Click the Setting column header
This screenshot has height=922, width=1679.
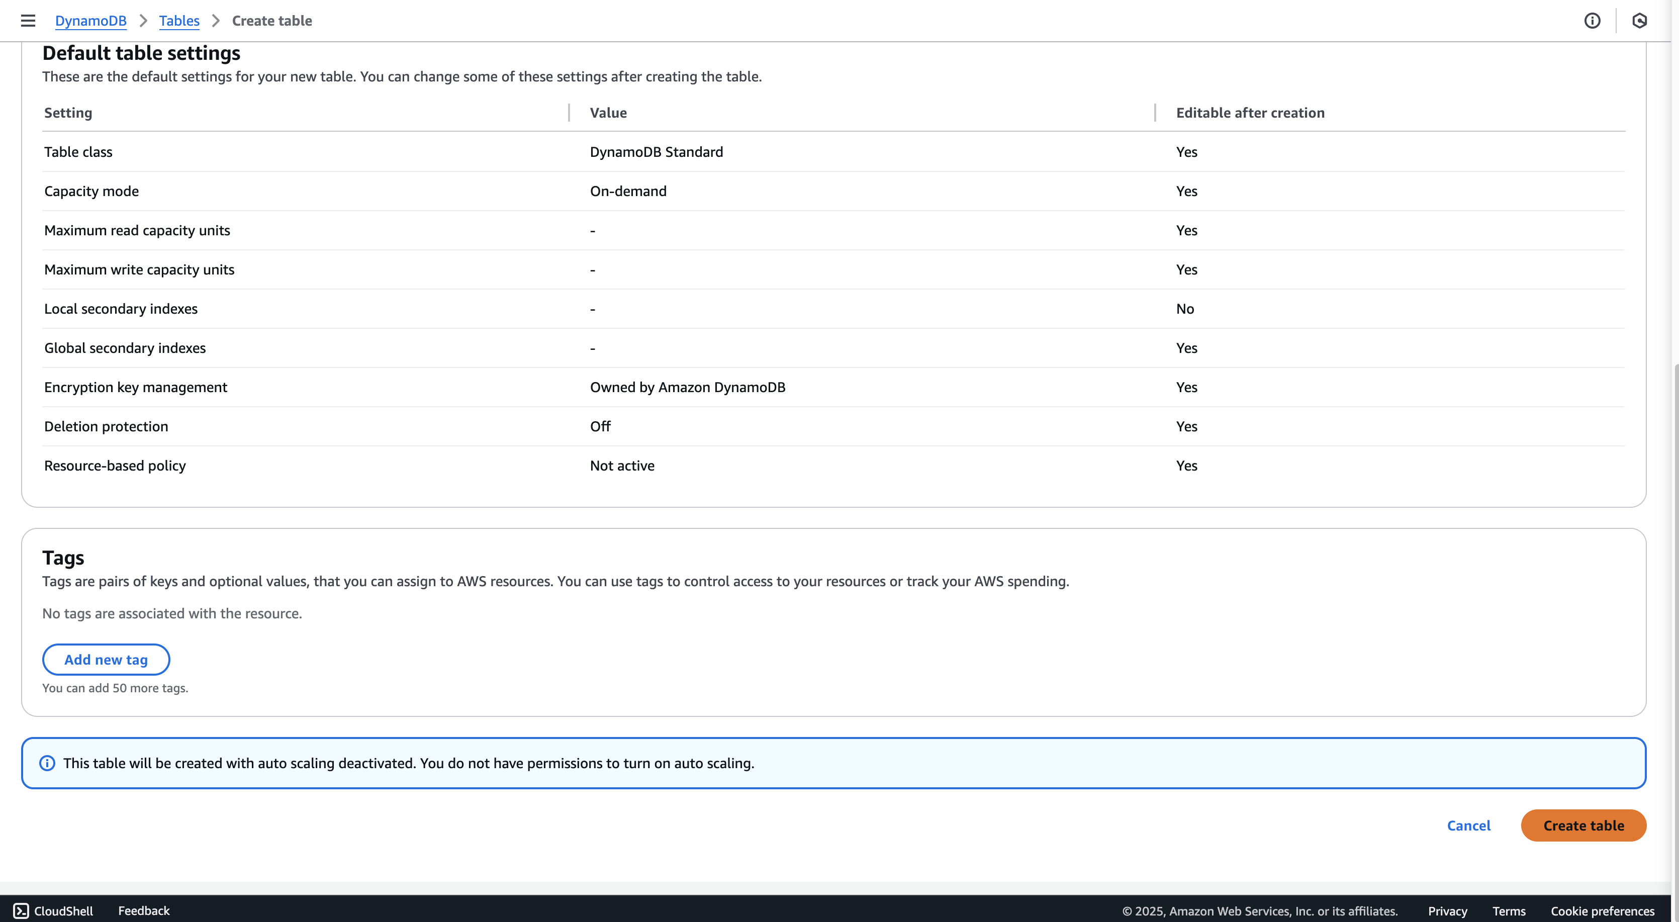click(x=68, y=113)
